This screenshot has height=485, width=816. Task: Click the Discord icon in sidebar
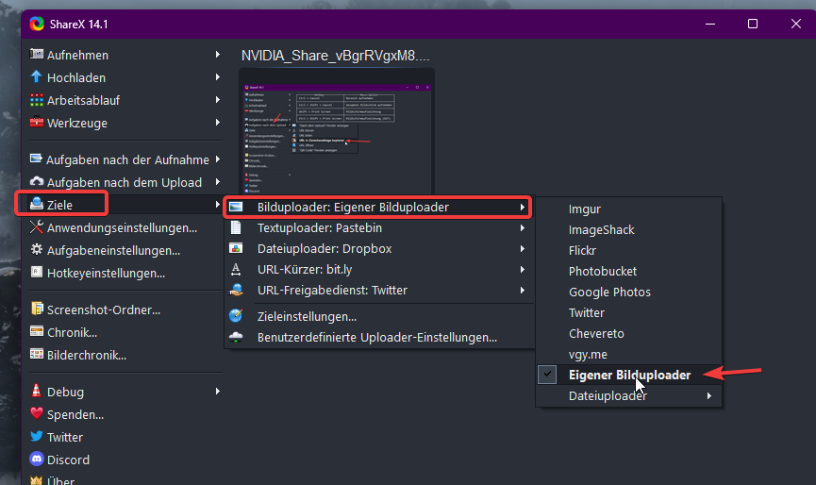point(37,460)
